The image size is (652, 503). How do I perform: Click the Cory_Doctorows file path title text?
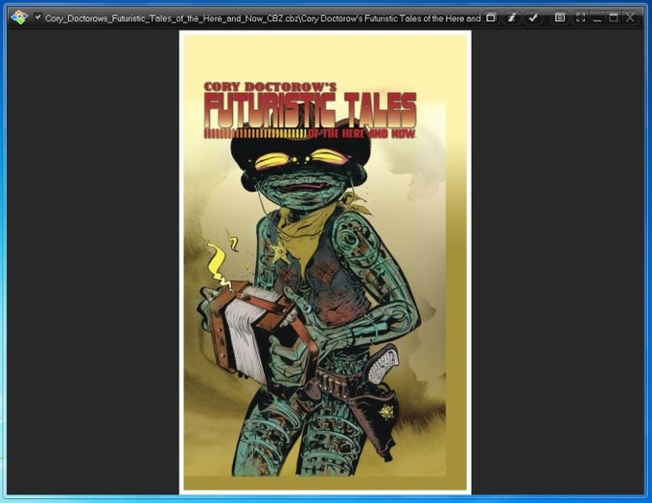pyautogui.click(x=263, y=18)
